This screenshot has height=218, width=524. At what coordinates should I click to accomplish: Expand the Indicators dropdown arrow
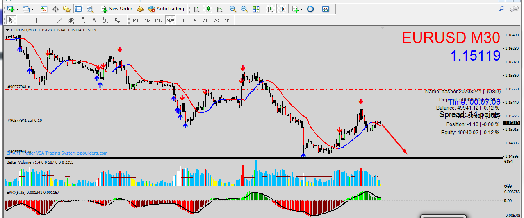tap(302, 9)
